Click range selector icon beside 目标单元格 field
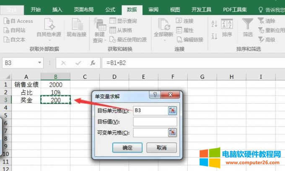 172,111
